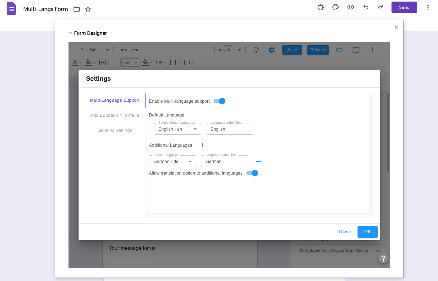Open the Google Forms home icon

click(11, 8)
